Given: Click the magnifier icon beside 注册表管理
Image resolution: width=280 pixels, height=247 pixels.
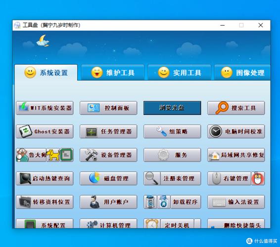Looking at the screenshot, I should [x=151, y=178].
